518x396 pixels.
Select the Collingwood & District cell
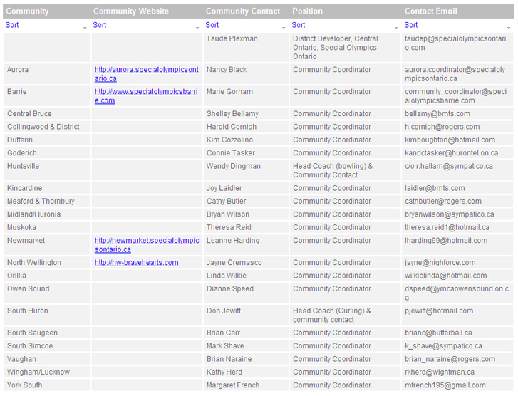(47, 127)
